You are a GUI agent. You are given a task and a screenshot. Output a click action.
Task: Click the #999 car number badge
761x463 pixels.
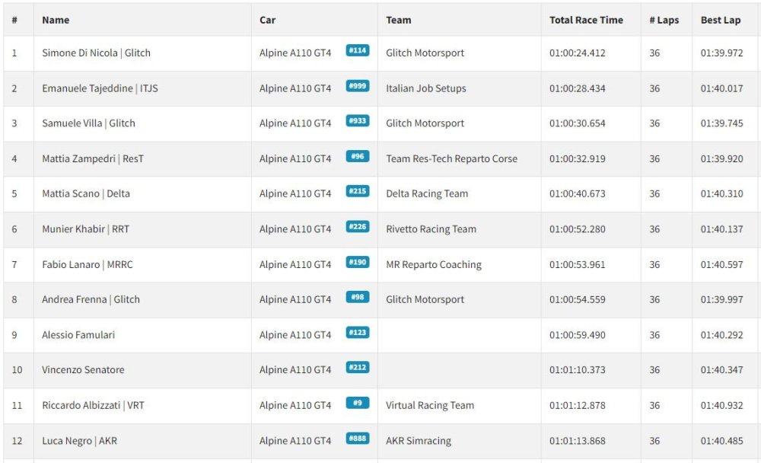358,86
